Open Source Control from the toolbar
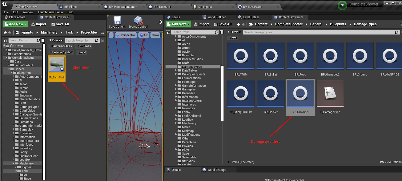Image resolution: width=402 pixels, height=181 pixels. [x=138, y=21]
